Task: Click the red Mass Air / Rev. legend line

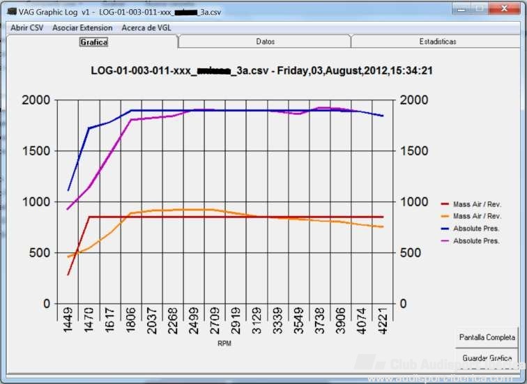Action: (445, 204)
